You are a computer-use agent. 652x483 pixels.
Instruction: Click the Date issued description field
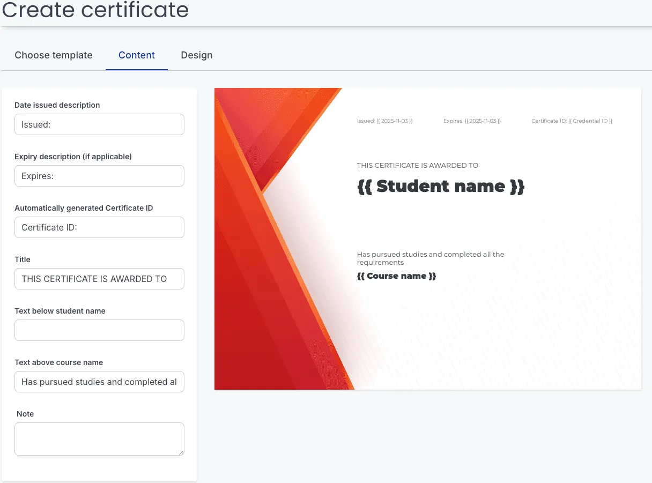click(x=99, y=124)
